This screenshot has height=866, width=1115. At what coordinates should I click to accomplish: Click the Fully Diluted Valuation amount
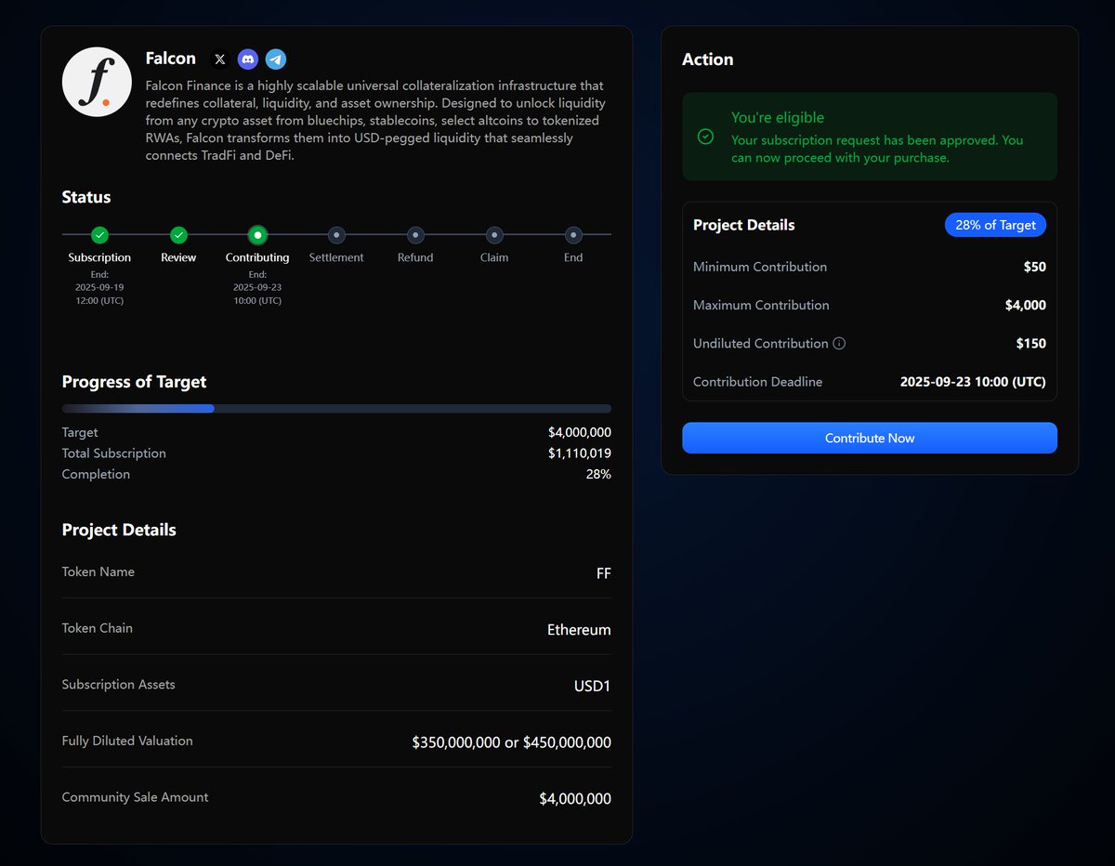[x=512, y=742]
